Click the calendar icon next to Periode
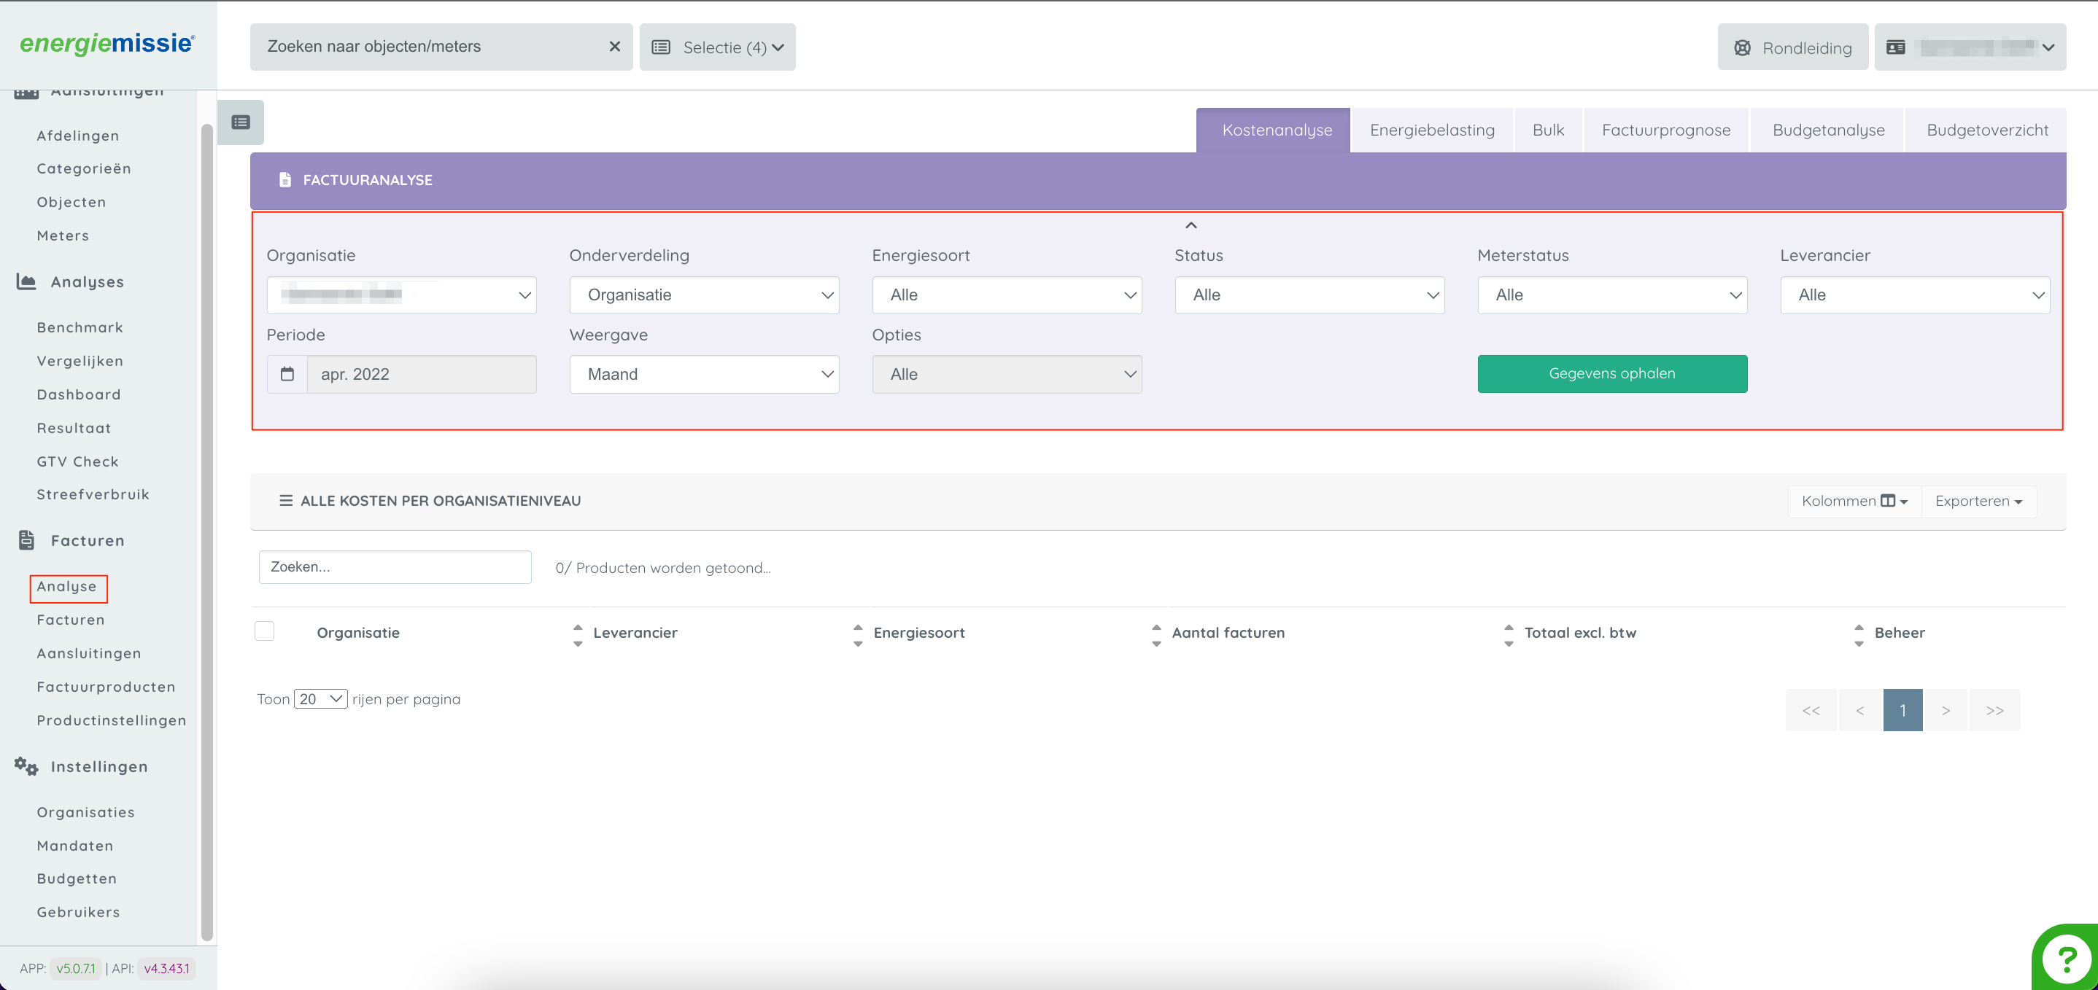This screenshot has width=2098, height=990. coord(287,374)
